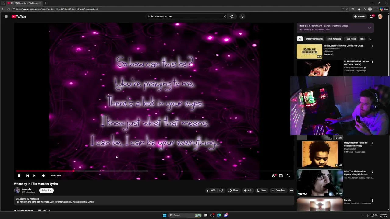This screenshot has height=219, width=390.
Task: Go back in the browser
Action: click(x=3, y=9)
